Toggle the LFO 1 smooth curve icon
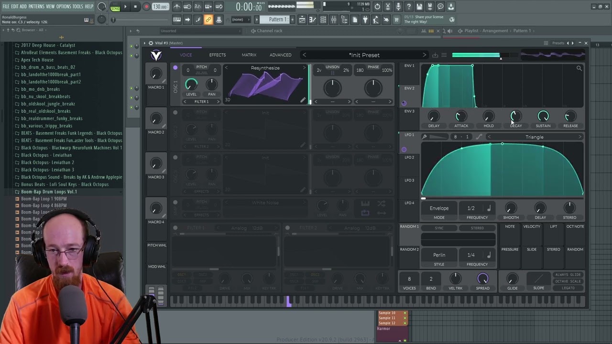This screenshot has width=612, height=344. pos(479,137)
